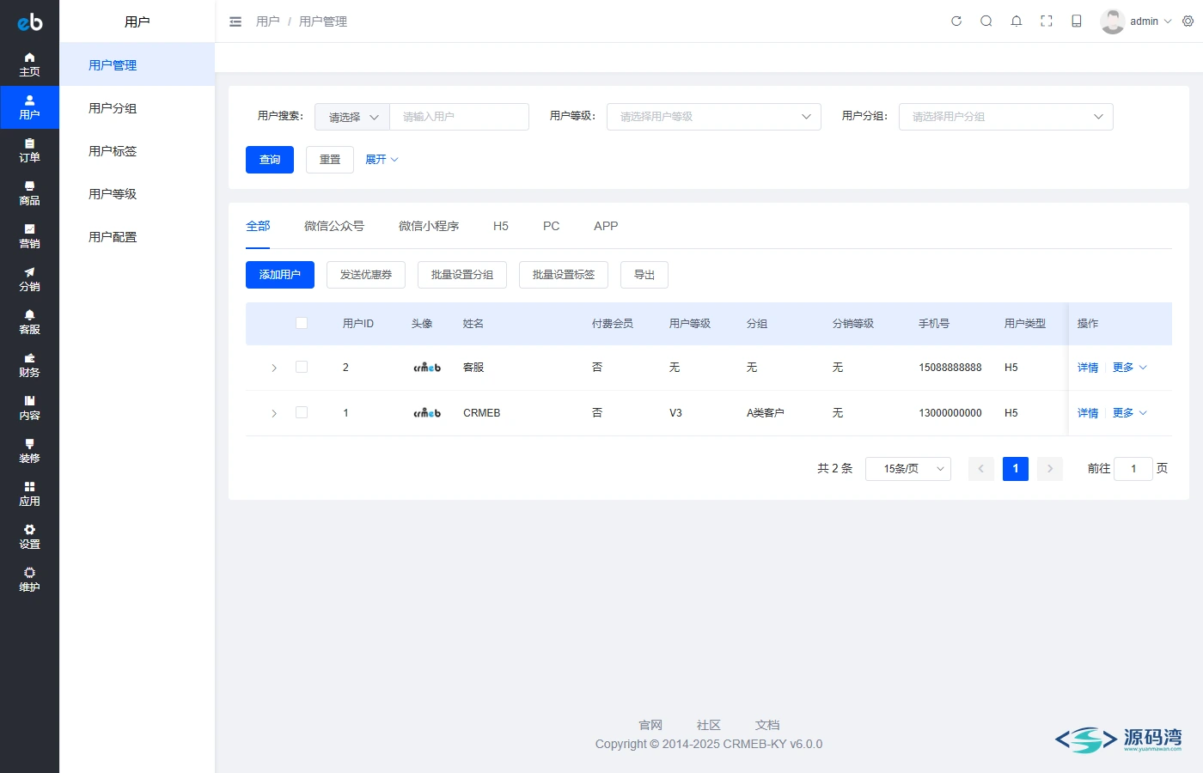1203x773 pixels.
Task: Click the refresh icon in the header
Action: (956, 21)
